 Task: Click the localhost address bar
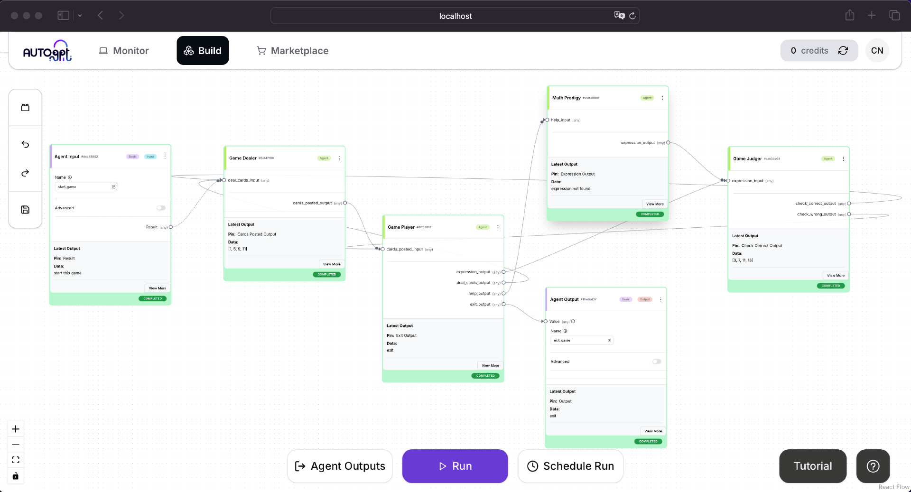pyautogui.click(x=455, y=16)
